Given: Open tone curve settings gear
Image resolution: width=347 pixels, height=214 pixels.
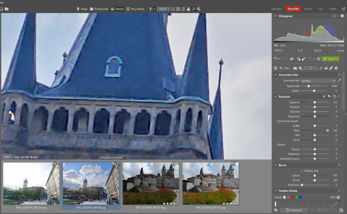Looking at the screenshot, I should pyautogui.click(x=338, y=197).
